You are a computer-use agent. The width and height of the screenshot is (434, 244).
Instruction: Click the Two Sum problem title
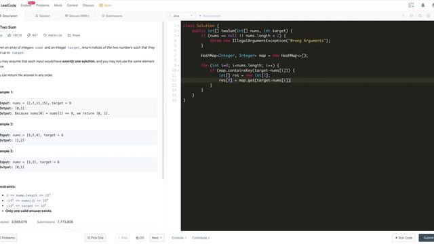(x=8, y=27)
